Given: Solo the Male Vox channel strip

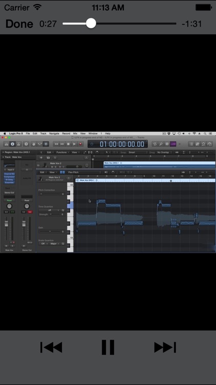Looking at the screenshot, I should pos(12,246).
